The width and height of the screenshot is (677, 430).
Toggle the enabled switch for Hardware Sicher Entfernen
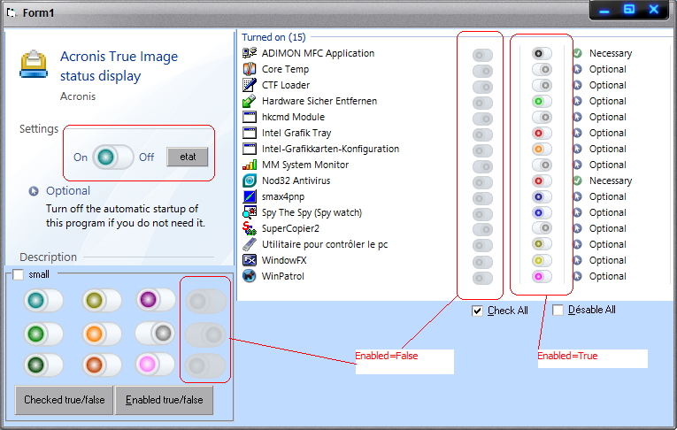[x=542, y=102]
